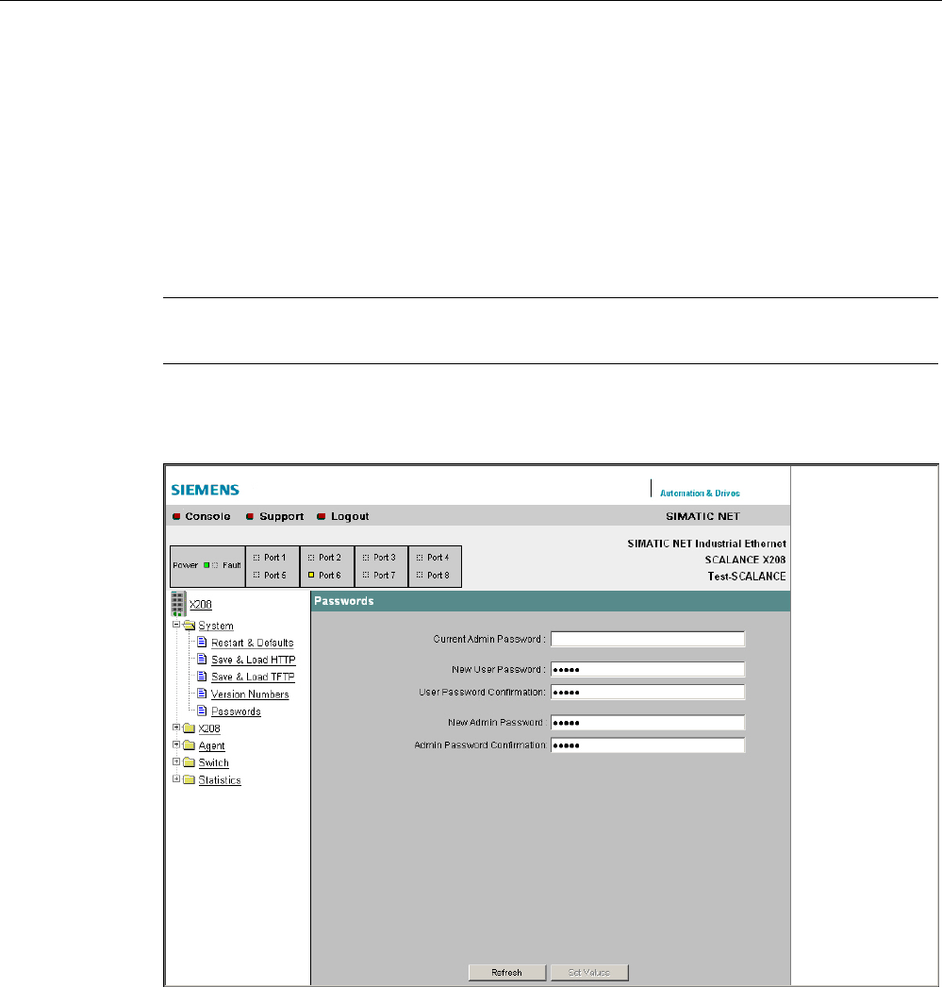Open the Switch link

213,763
